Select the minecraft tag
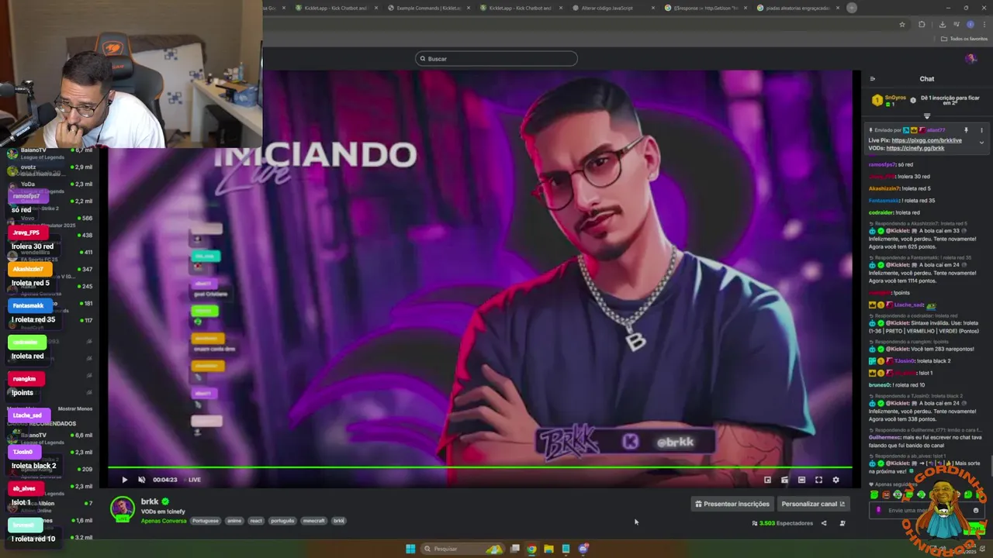The image size is (993, 558). point(313,521)
